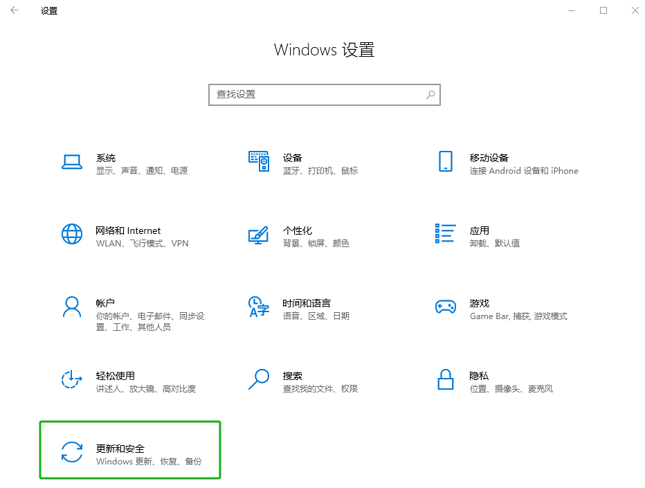Click the 更新和安全 title text
Image resolution: width=645 pixels, height=488 pixels.
pos(120,449)
